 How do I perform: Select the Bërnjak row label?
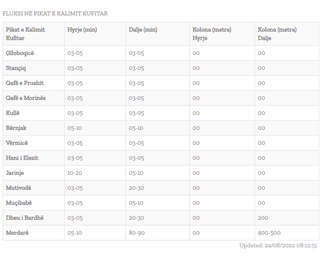point(16,128)
